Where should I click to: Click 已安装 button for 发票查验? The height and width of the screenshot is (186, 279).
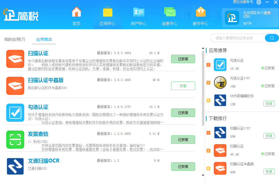point(183,140)
